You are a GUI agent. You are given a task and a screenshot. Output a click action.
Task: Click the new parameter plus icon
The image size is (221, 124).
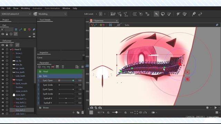pos(73,113)
